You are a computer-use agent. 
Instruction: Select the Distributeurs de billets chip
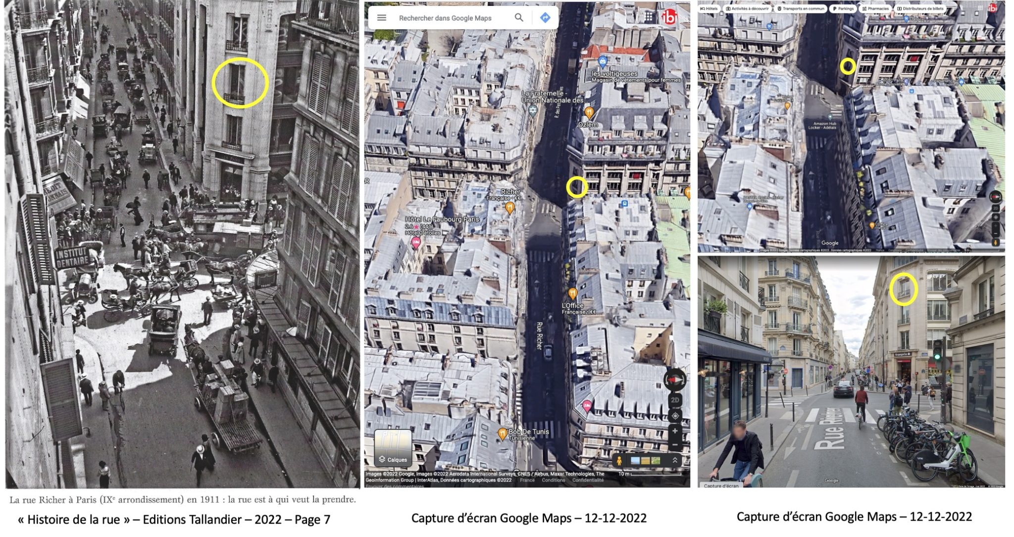920,8
